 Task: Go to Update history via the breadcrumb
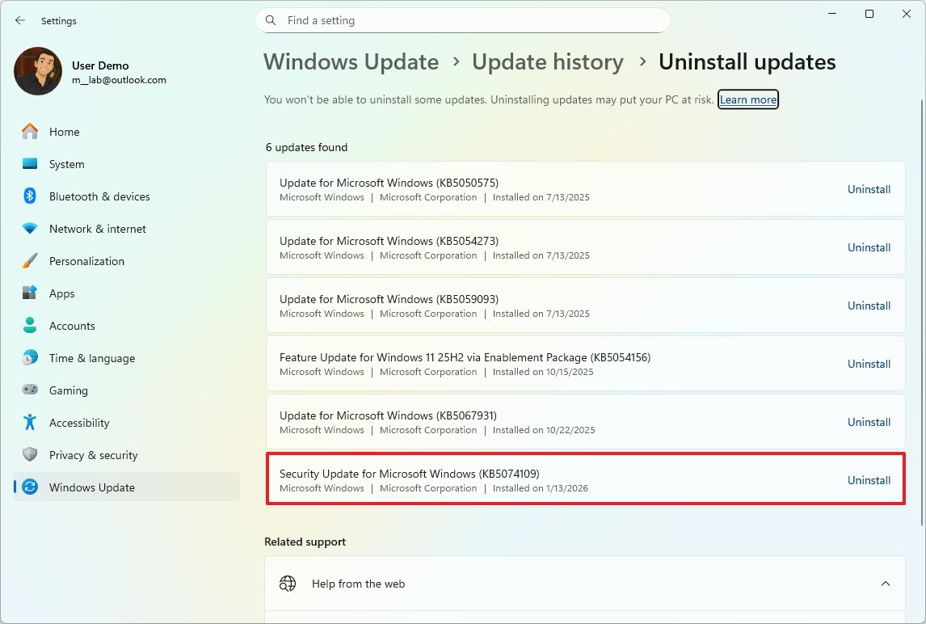click(x=548, y=61)
